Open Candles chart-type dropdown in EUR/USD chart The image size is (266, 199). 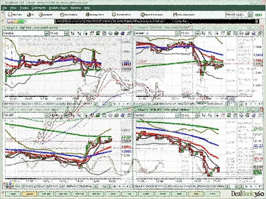[177, 33]
